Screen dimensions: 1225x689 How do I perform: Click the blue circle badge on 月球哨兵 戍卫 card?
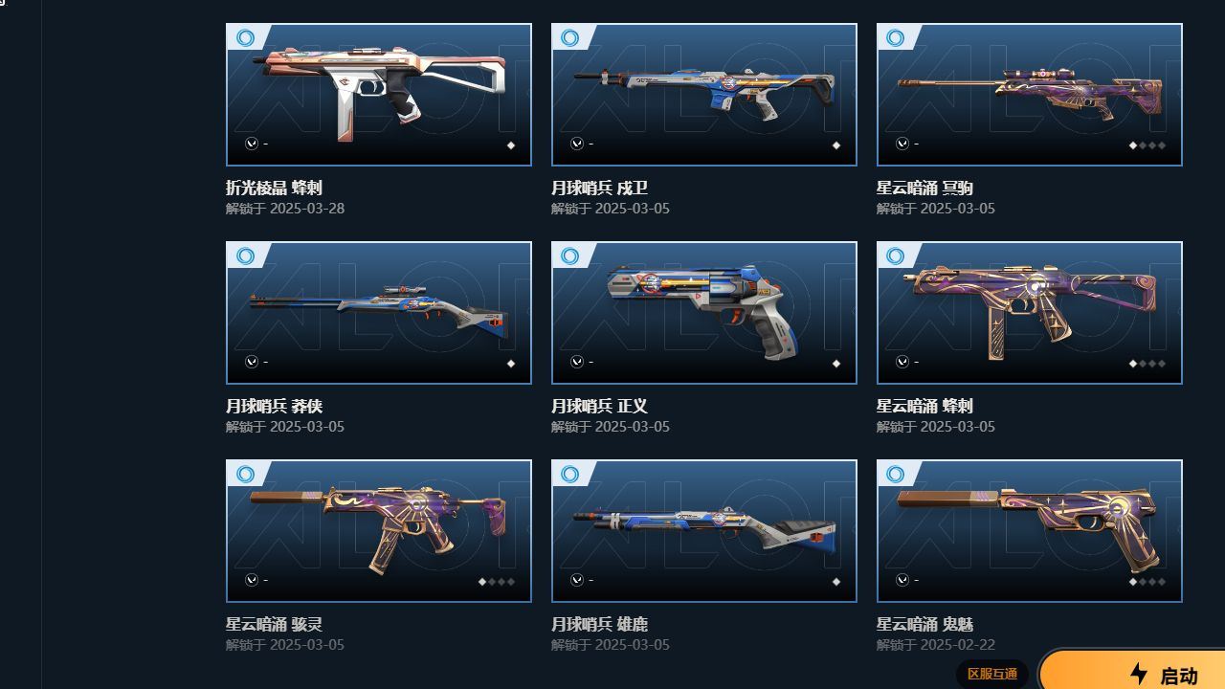tap(570, 38)
